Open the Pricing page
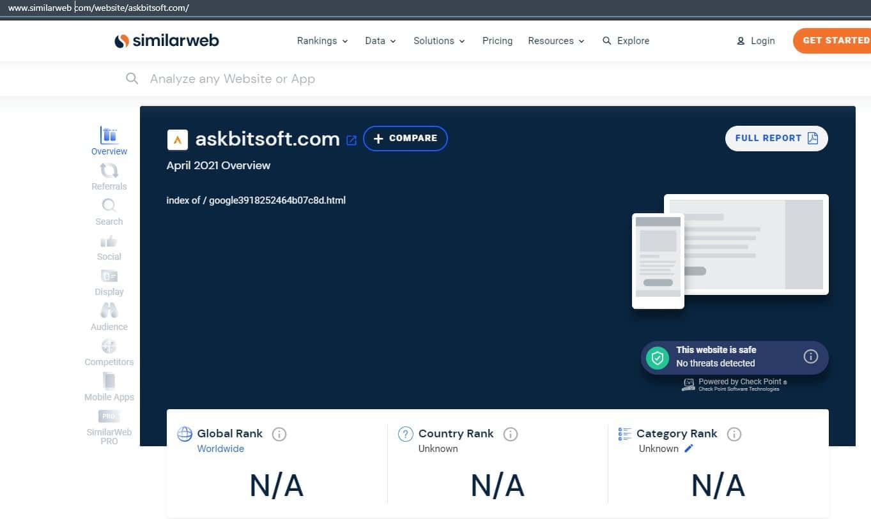The image size is (871, 519). [497, 41]
